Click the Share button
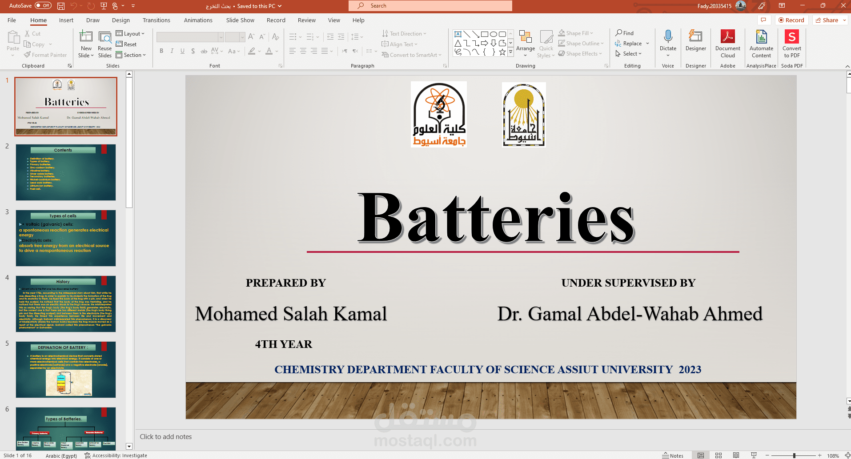The width and height of the screenshot is (851, 459). pos(830,20)
